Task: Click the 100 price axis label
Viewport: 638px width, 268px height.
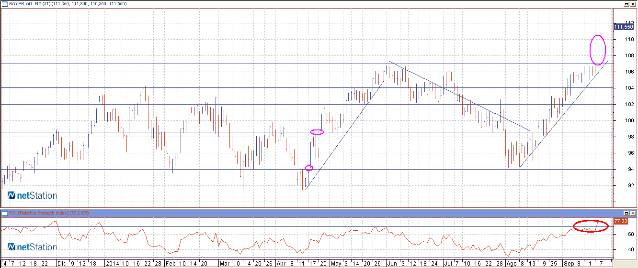Action: click(x=629, y=120)
